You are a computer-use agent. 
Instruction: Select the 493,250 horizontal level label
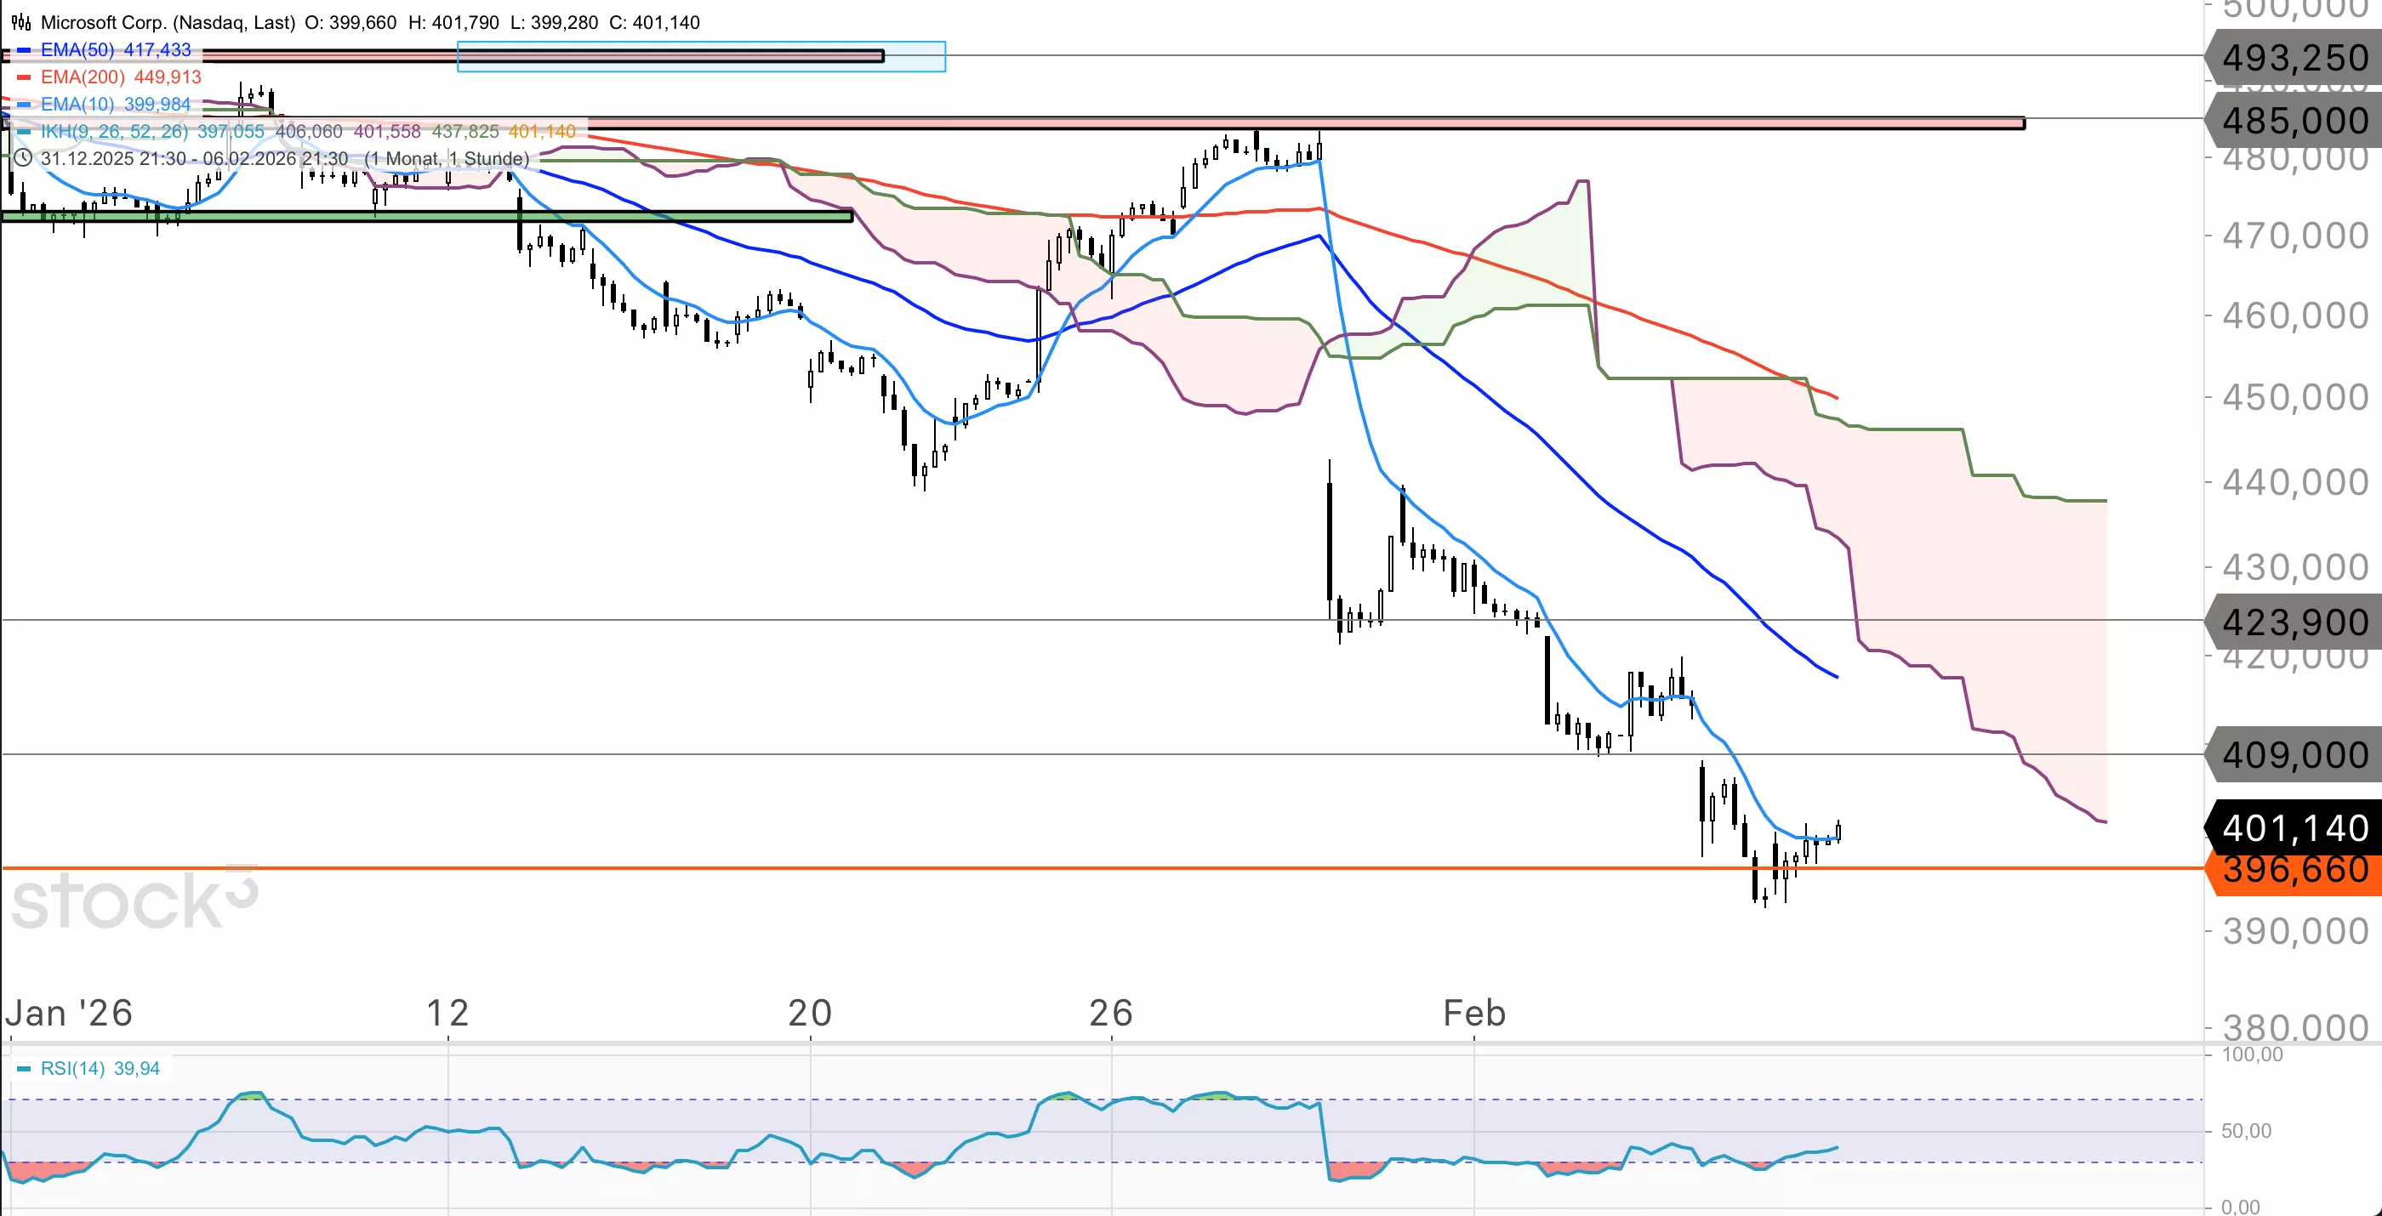[2294, 58]
